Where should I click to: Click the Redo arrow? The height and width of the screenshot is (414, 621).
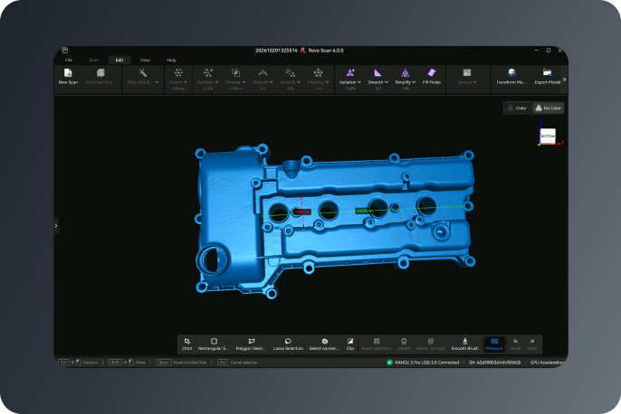coord(532,342)
